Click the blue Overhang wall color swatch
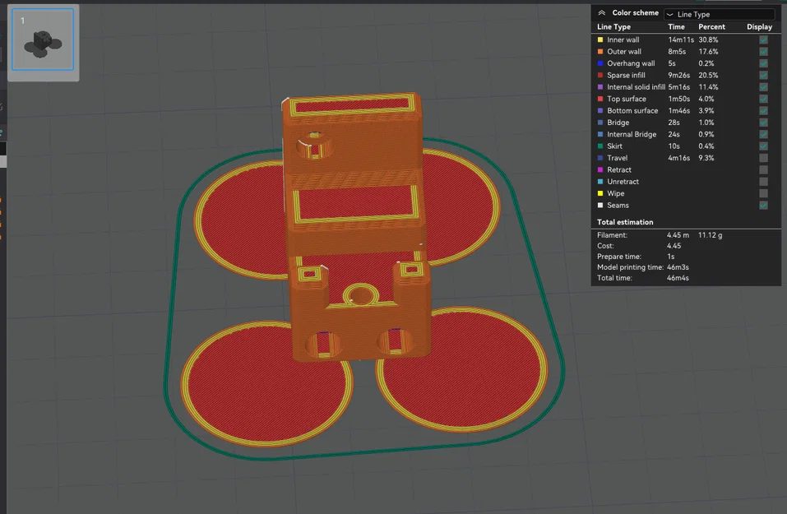The image size is (787, 514). coord(600,63)
